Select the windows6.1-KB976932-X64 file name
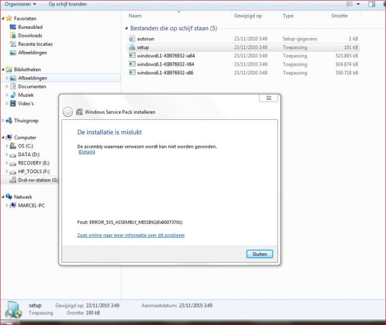 (x=165, y=65)
